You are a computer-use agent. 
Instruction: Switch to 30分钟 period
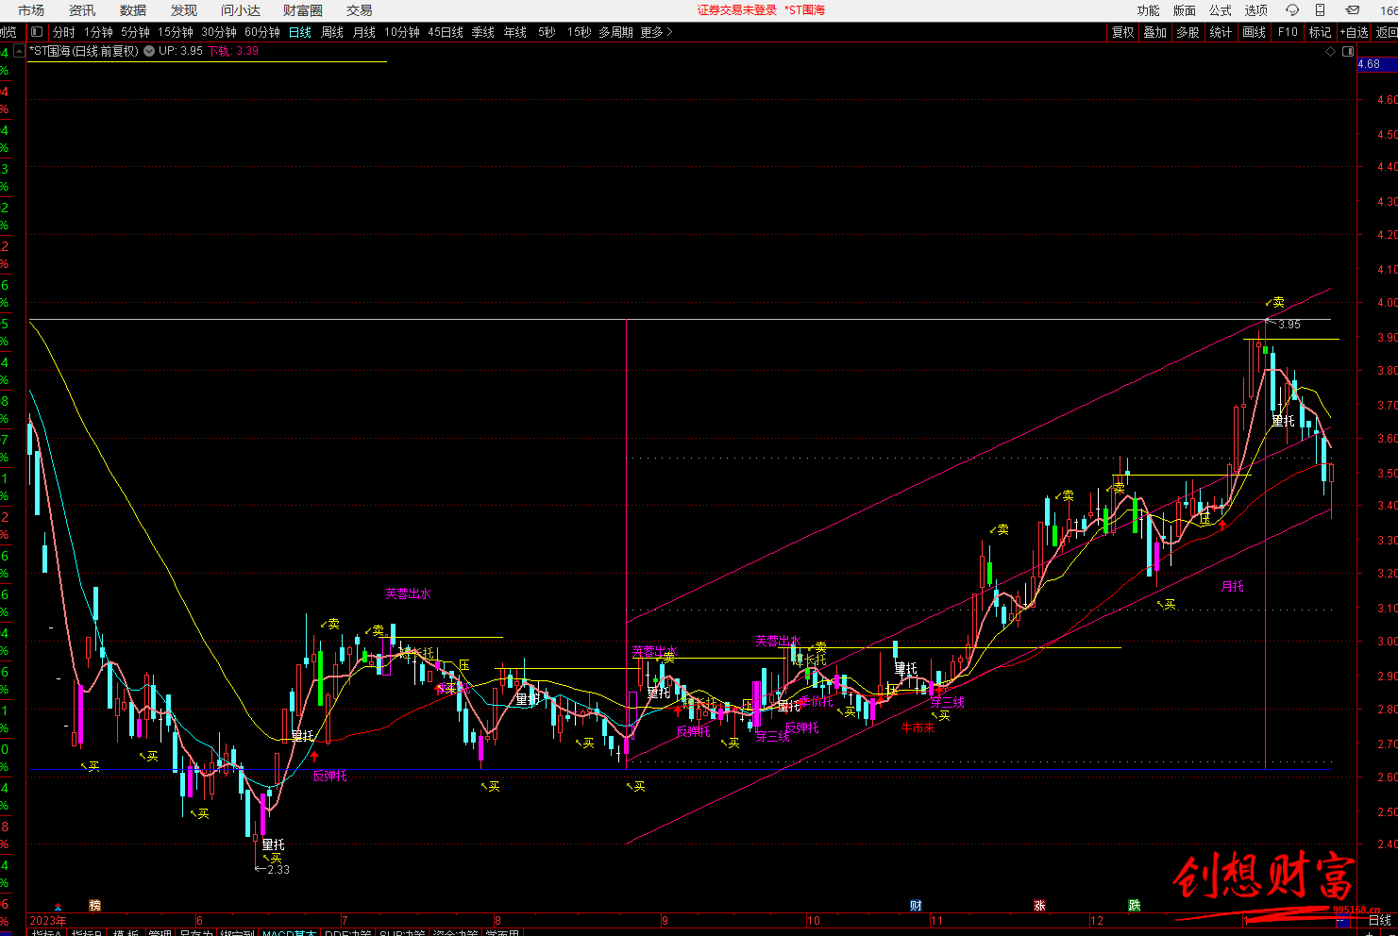[219, 32]
